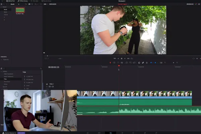Lock the Video 2 track
This screenshot has height=134, width=201.
point(47,86)
